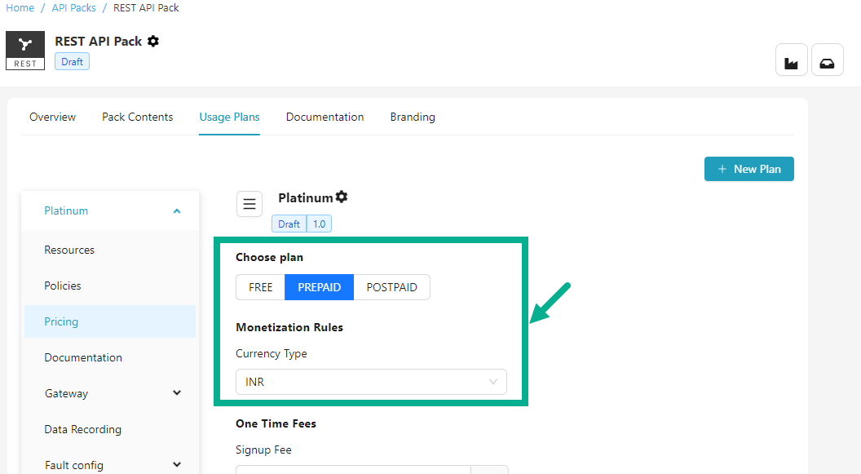861x474 pixels.
Task: Click the Platinum plan settings gear
Action: (x=342, y=196)
